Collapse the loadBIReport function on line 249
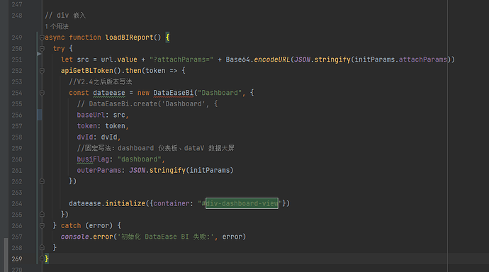 pyautogui.click(x=42, y=38)
